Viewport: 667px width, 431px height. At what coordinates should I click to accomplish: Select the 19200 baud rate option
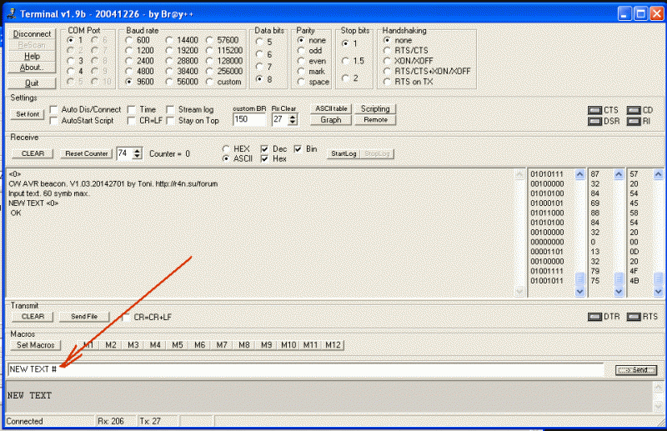(170, 50)
